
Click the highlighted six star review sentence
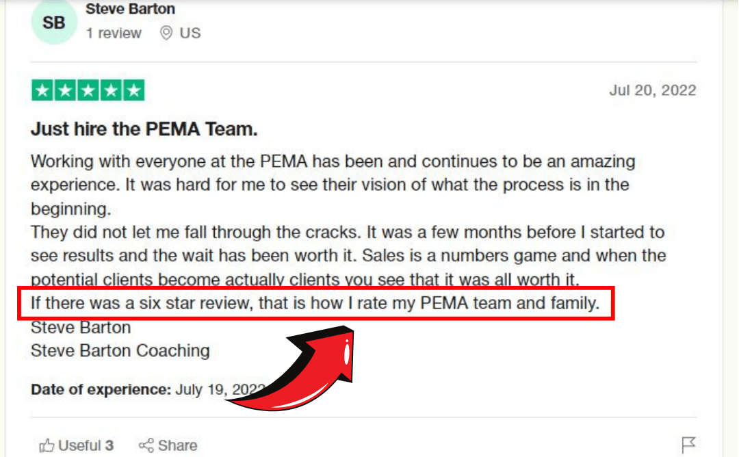(x=315, y=303)
